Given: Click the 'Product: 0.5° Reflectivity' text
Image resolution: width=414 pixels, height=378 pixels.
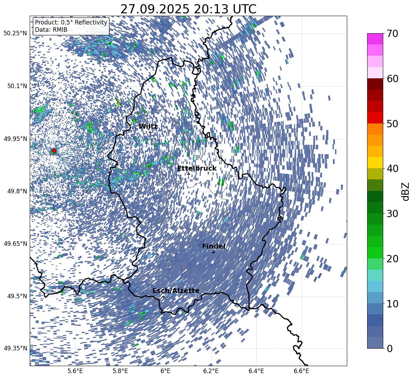Looking at the screenshot, I should click(71, 22).
